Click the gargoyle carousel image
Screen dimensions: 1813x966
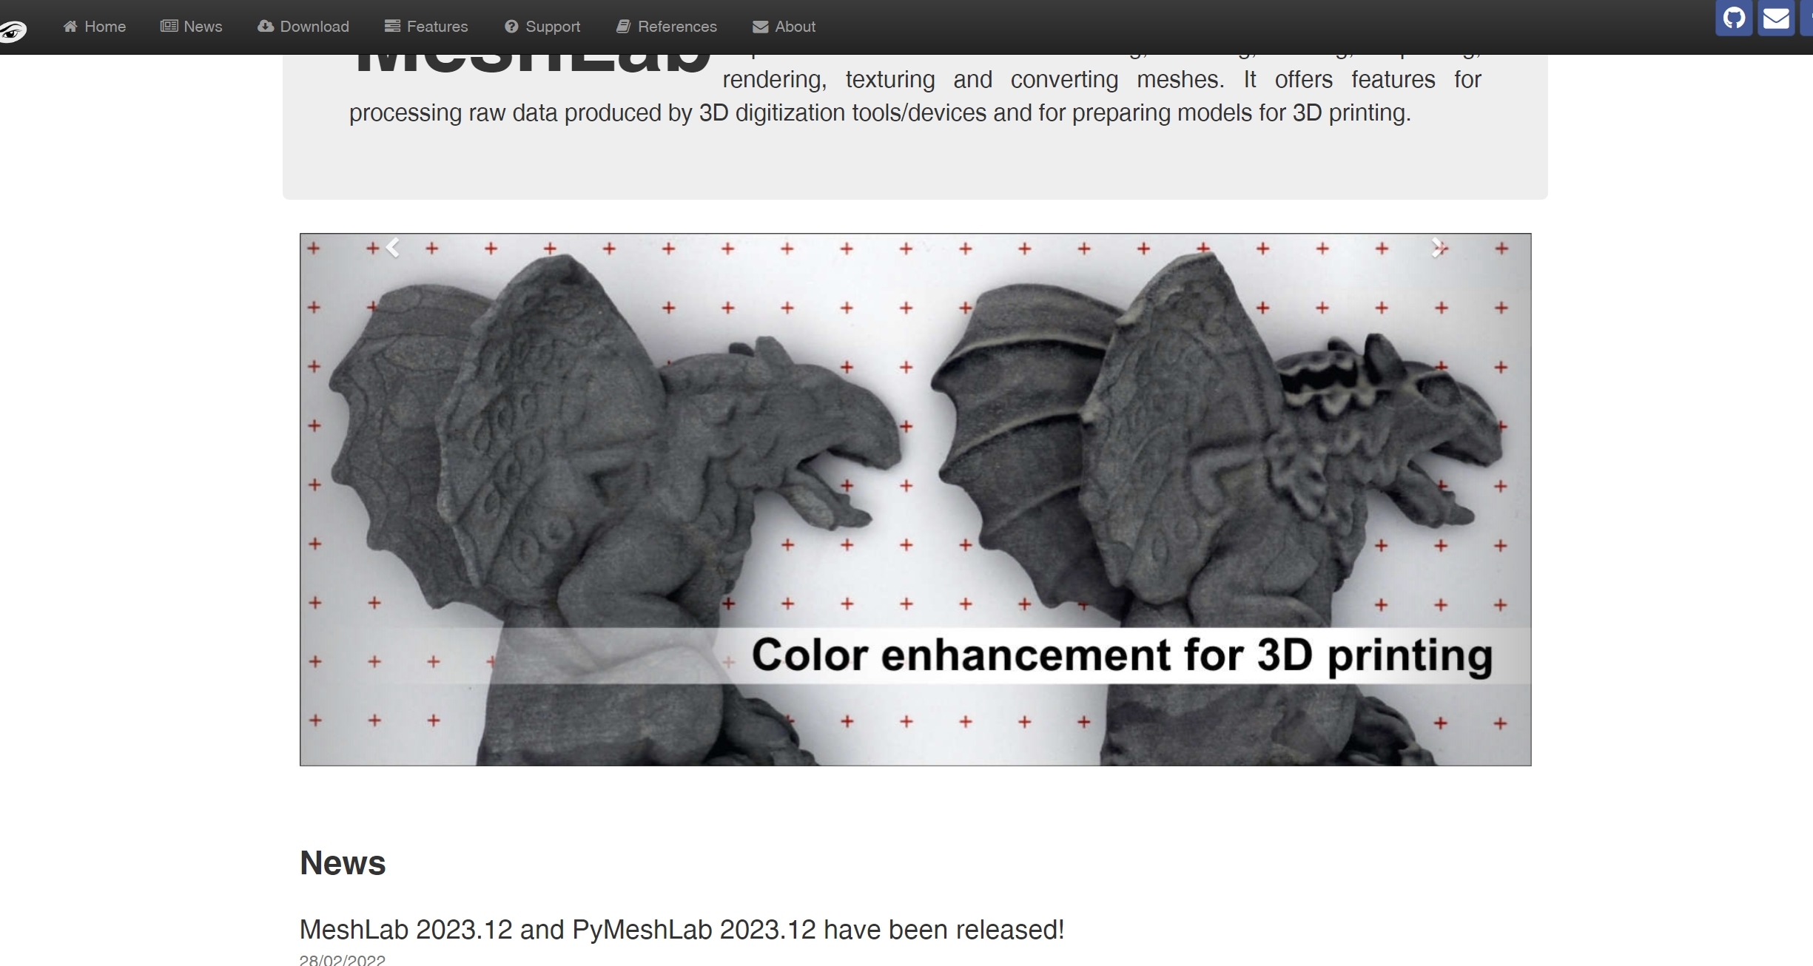click(x=915, y=499)
